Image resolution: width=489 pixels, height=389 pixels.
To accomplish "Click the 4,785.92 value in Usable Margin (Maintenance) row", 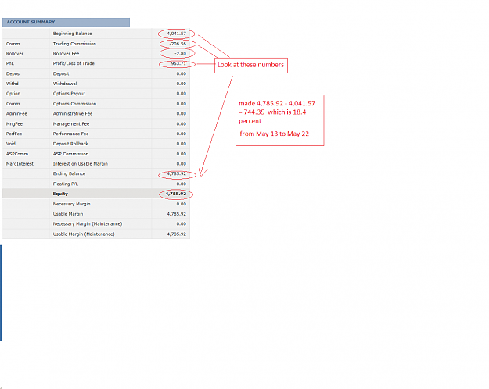I will pyautogui.click(x=177, y=234).
